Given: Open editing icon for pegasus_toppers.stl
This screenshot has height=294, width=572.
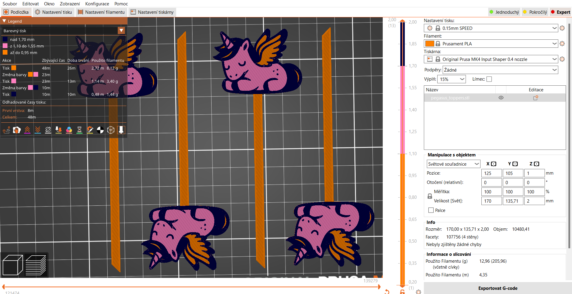Looking at the screenshot, I should click(536, 98).
